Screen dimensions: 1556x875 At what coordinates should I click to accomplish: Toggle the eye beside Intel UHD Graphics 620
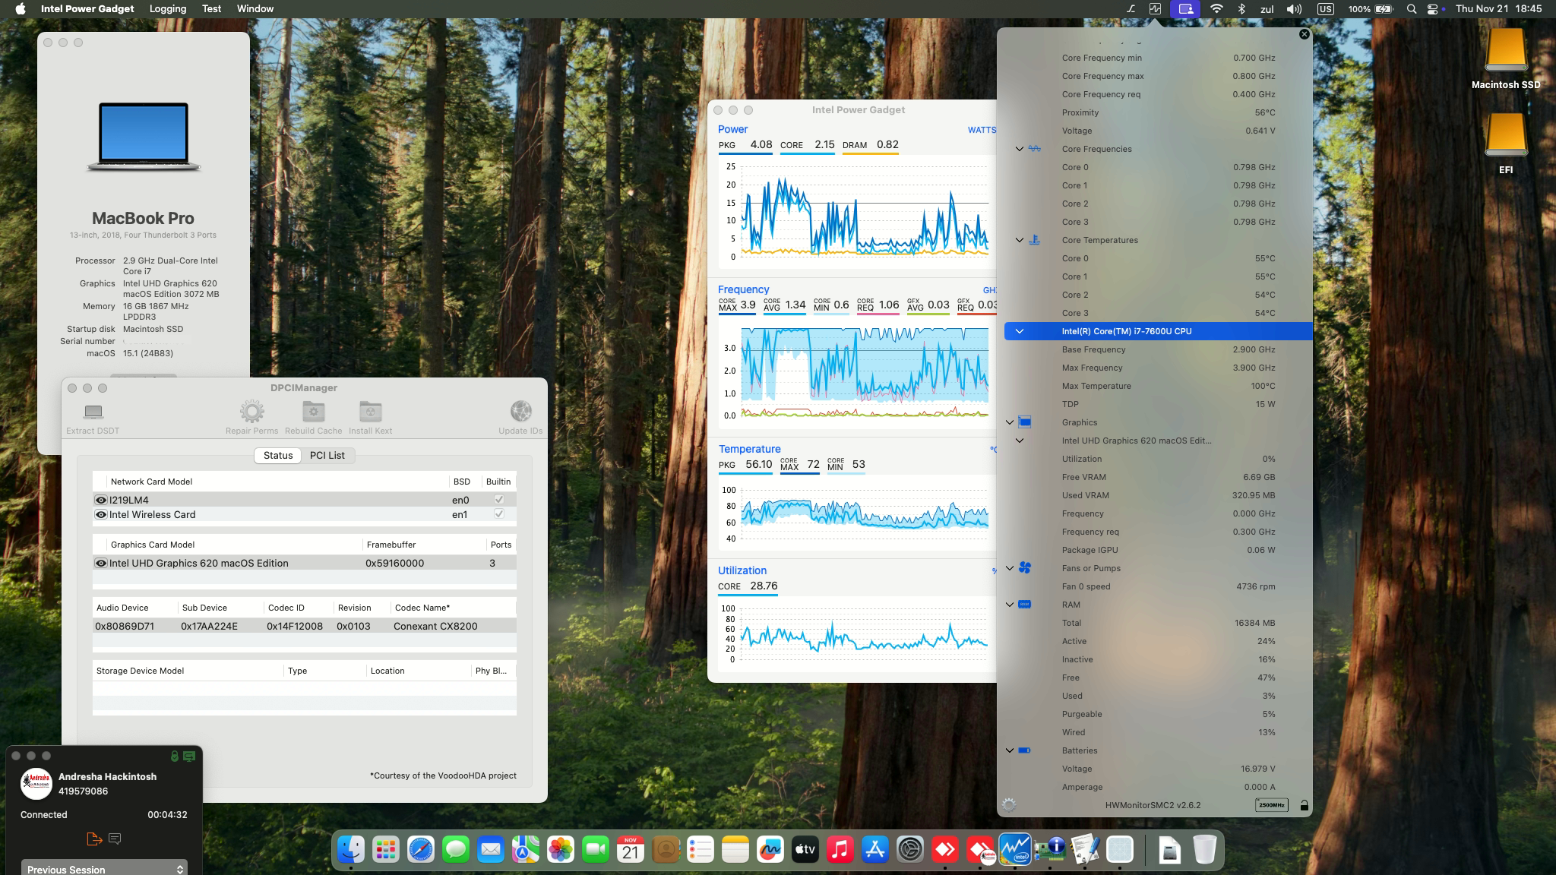(x=100, y=563)
